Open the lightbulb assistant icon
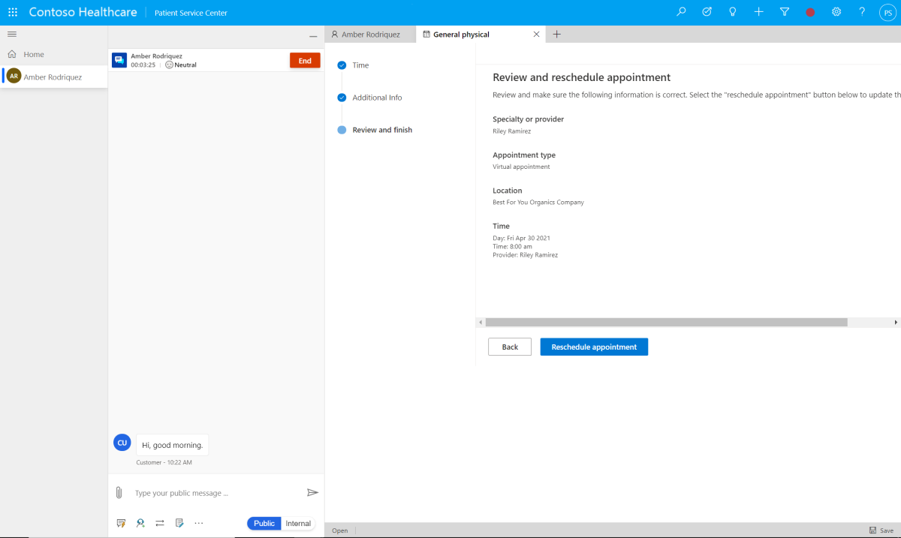Screen dimensions: 901x538 tap(732, 12)
